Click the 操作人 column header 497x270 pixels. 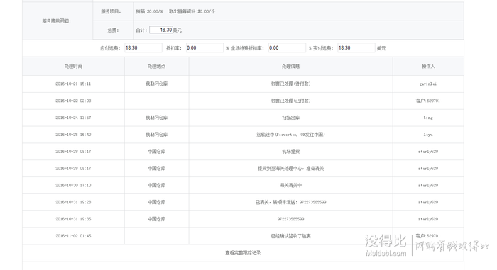428,66
